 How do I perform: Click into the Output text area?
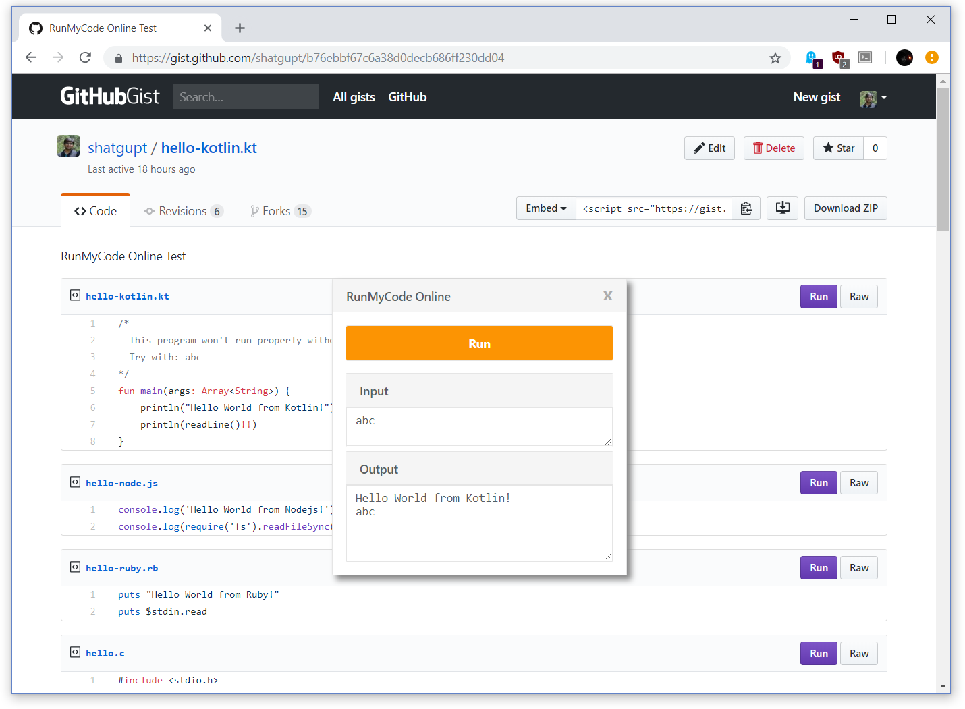(479, 523)
